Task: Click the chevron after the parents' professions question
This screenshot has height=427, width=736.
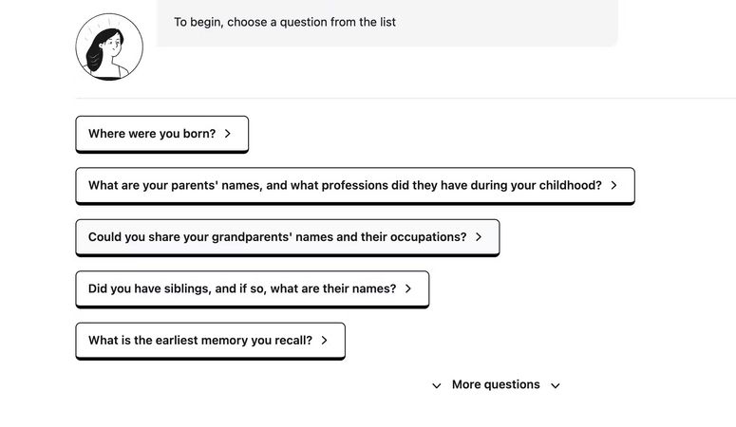Action: click(613, 185)
